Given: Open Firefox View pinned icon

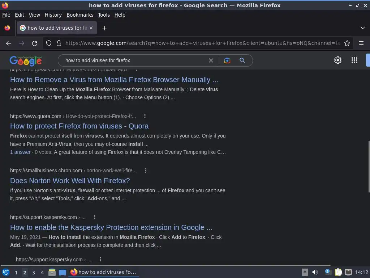Looking at the screenshot, I should coord(7,28).
